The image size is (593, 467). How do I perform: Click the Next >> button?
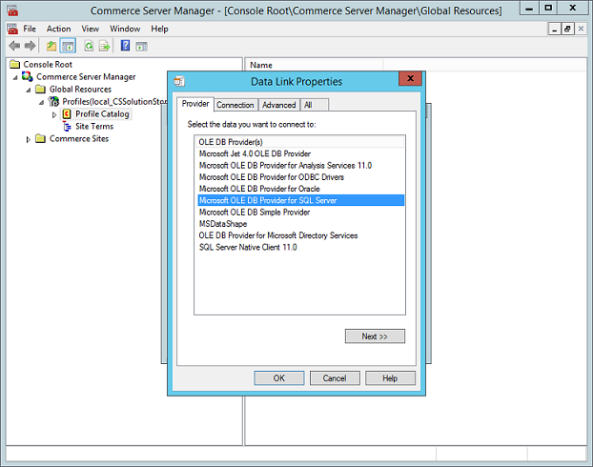coord(375,336)
